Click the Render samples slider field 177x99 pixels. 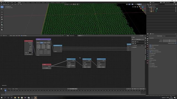(x=170, y=40)
